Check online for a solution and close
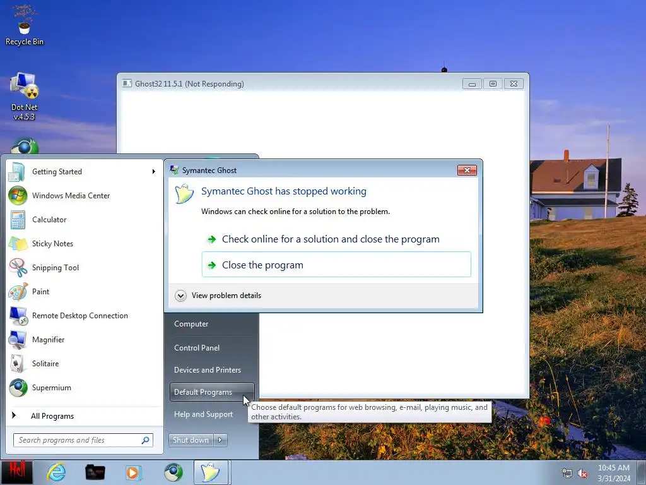The height and width of the screenshot is (485, 646). pyautogui.click(x=336, y=239)
